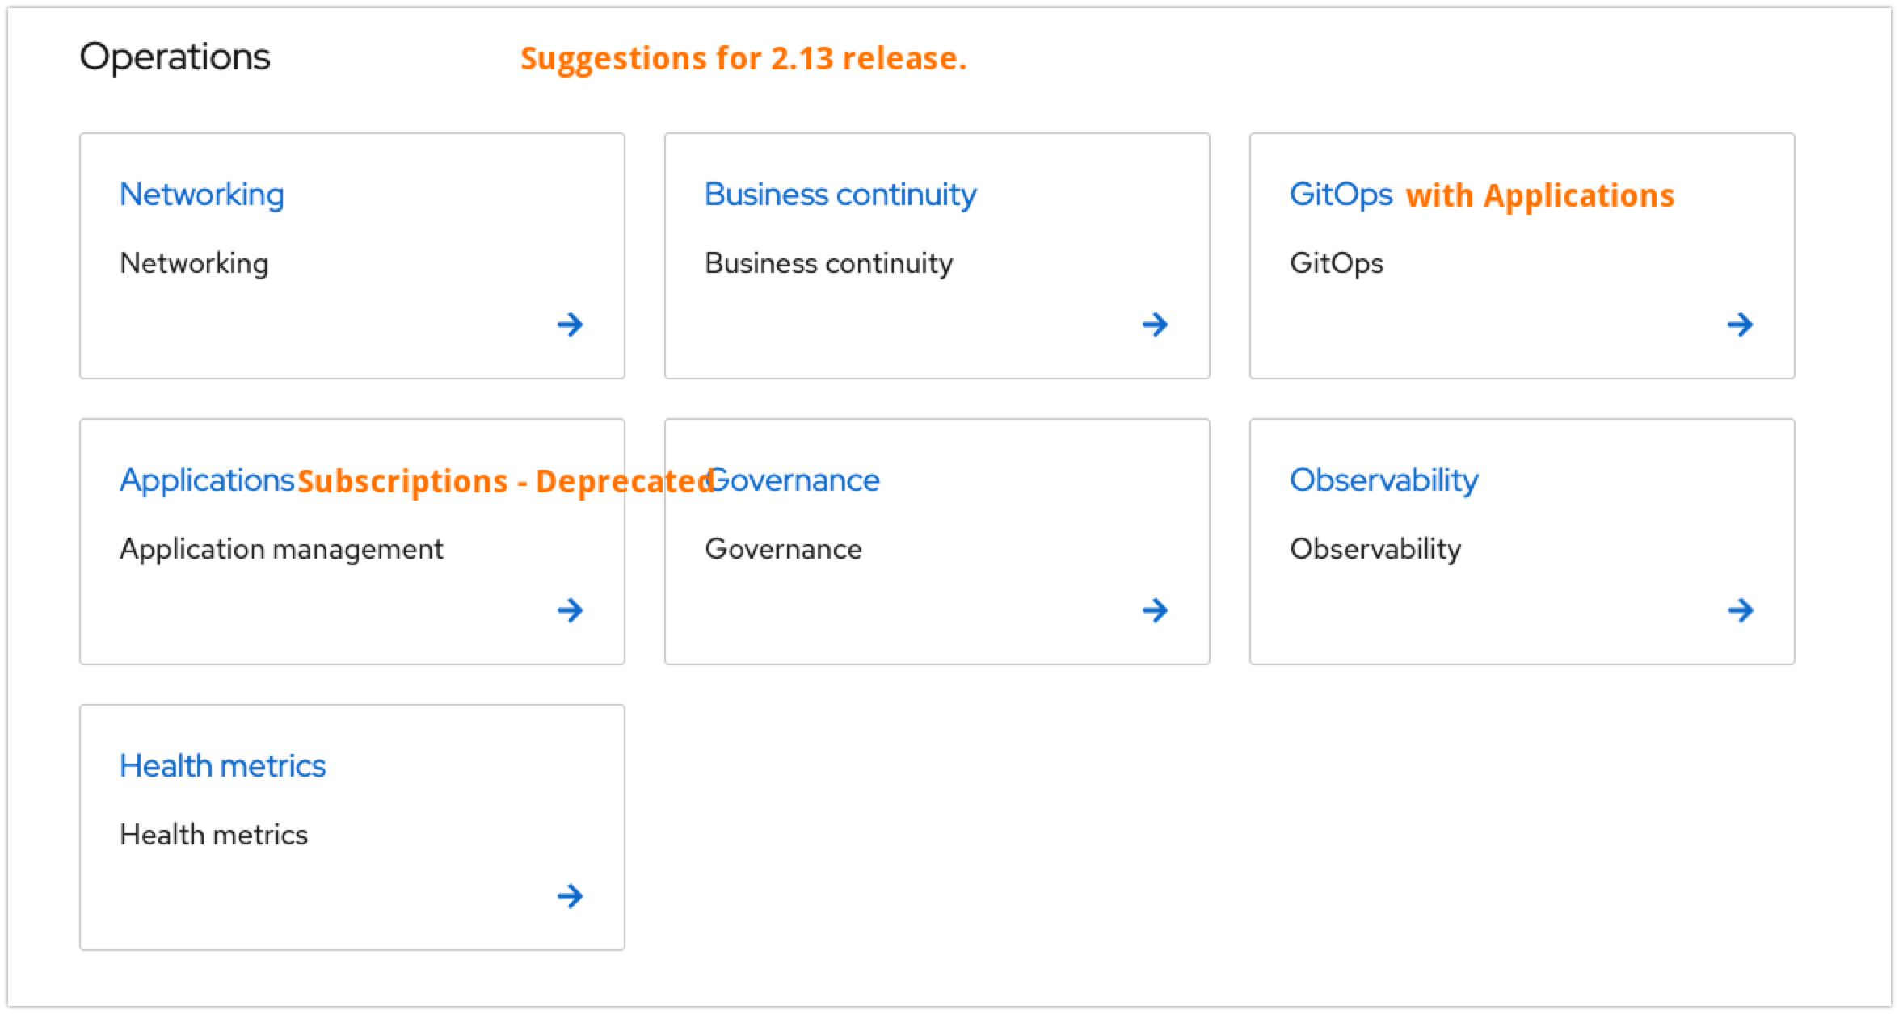Screen dimensions: 1899x1014
Task: Open the Networking title link
Action: coord(202,195)
